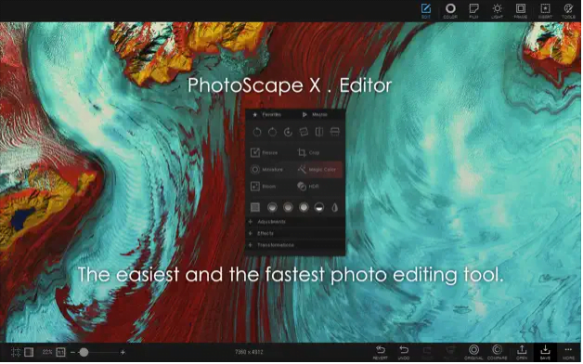Open the Resize tool
Screen dimensions: 583x364
[x=265, y=153]
